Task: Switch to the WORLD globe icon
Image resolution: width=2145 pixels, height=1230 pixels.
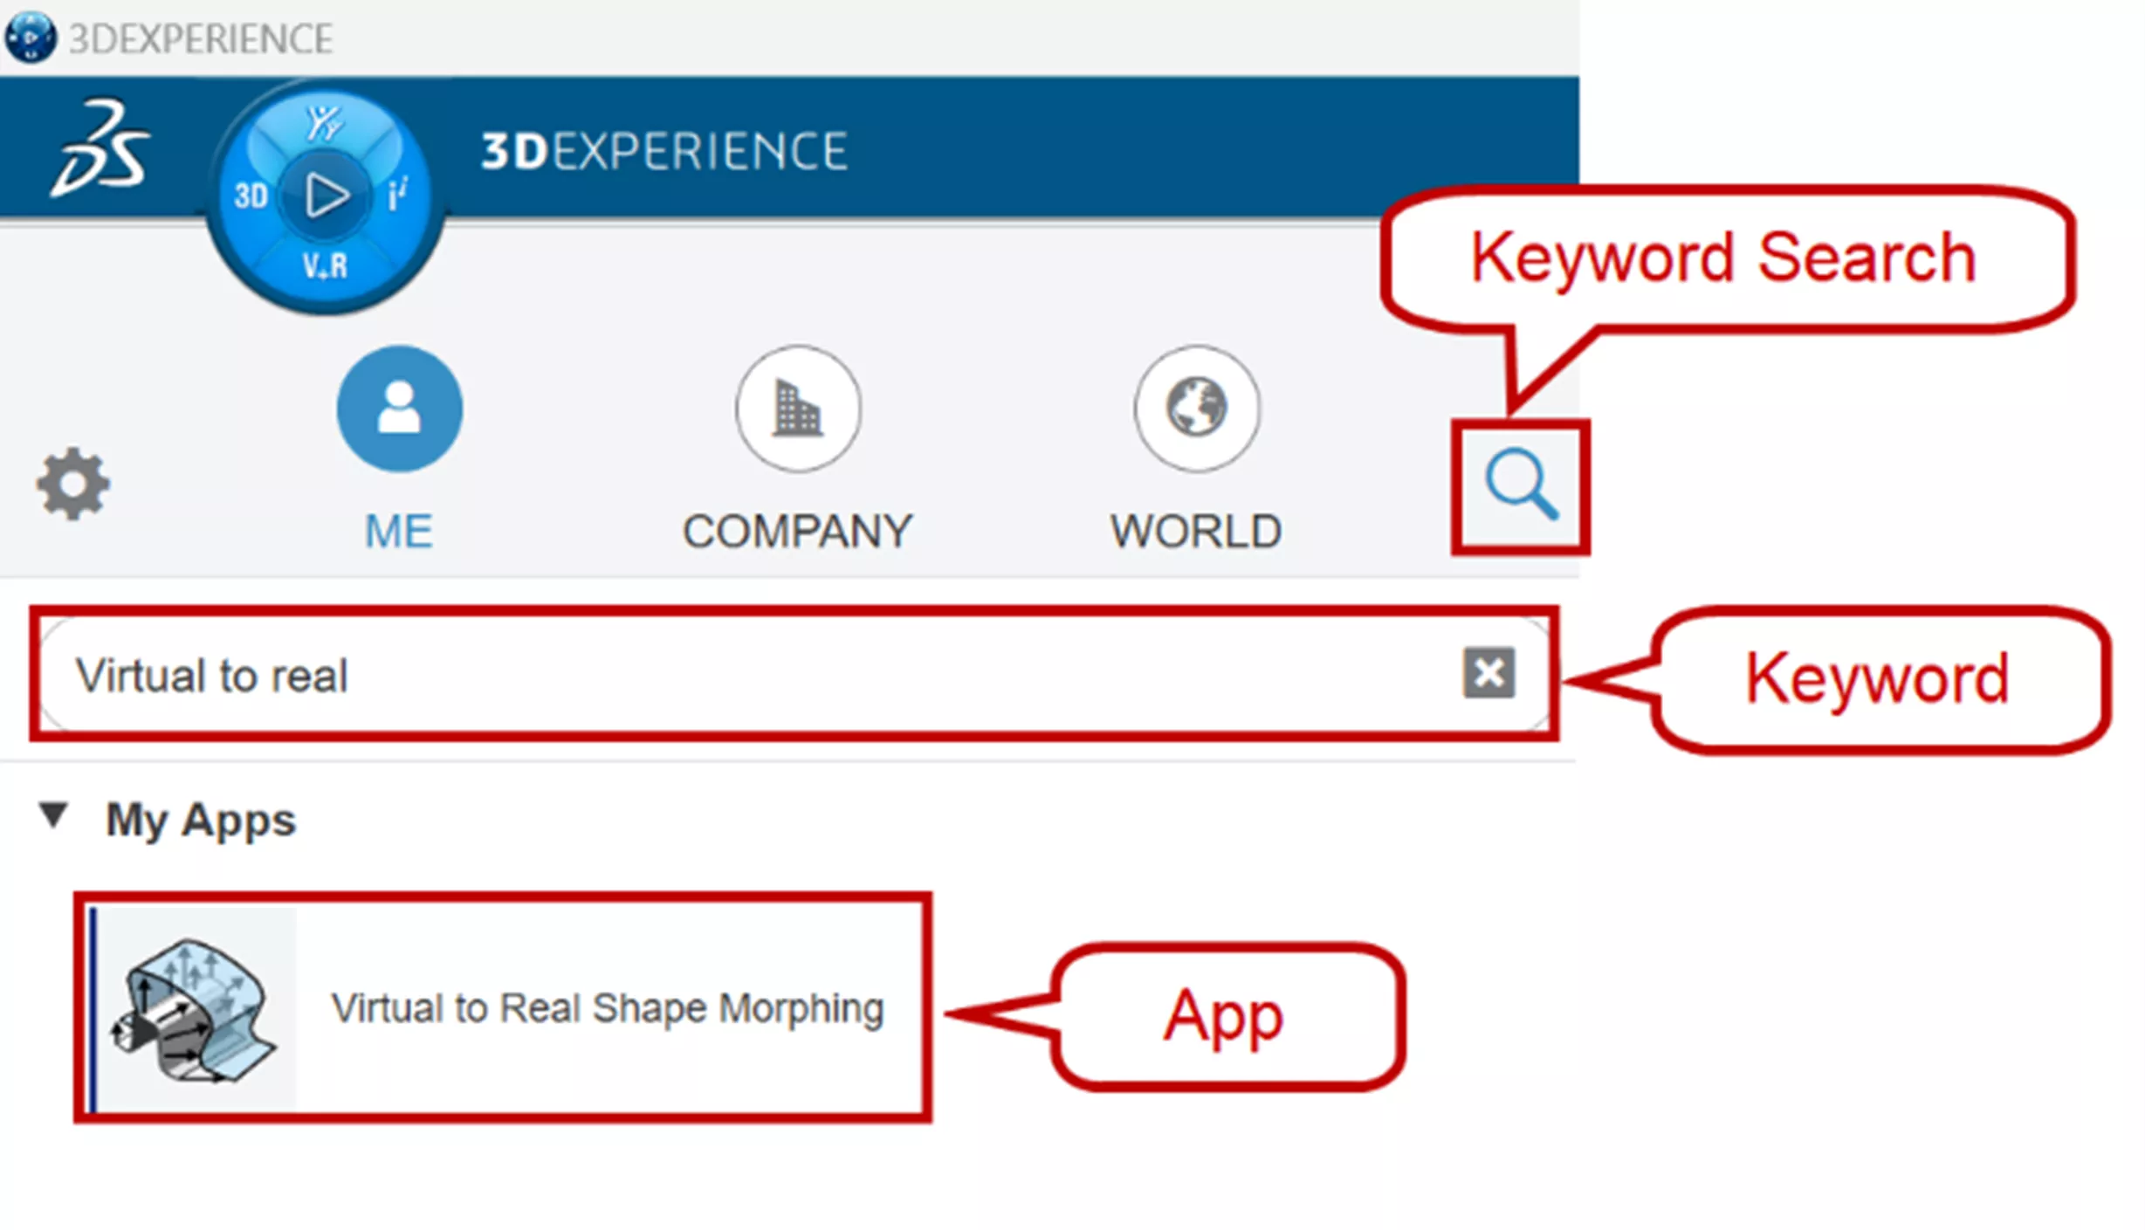Action: (1196, 409)
